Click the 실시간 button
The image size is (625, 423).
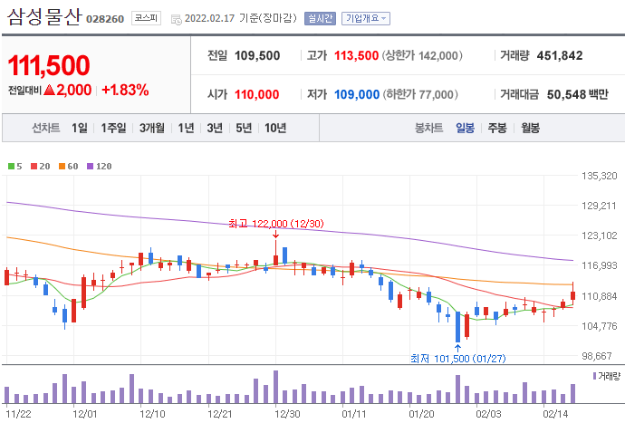coord(320,18)
